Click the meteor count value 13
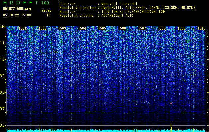This screenshot has height=132, width=209. pyautogui.click(x=48, y=15)
